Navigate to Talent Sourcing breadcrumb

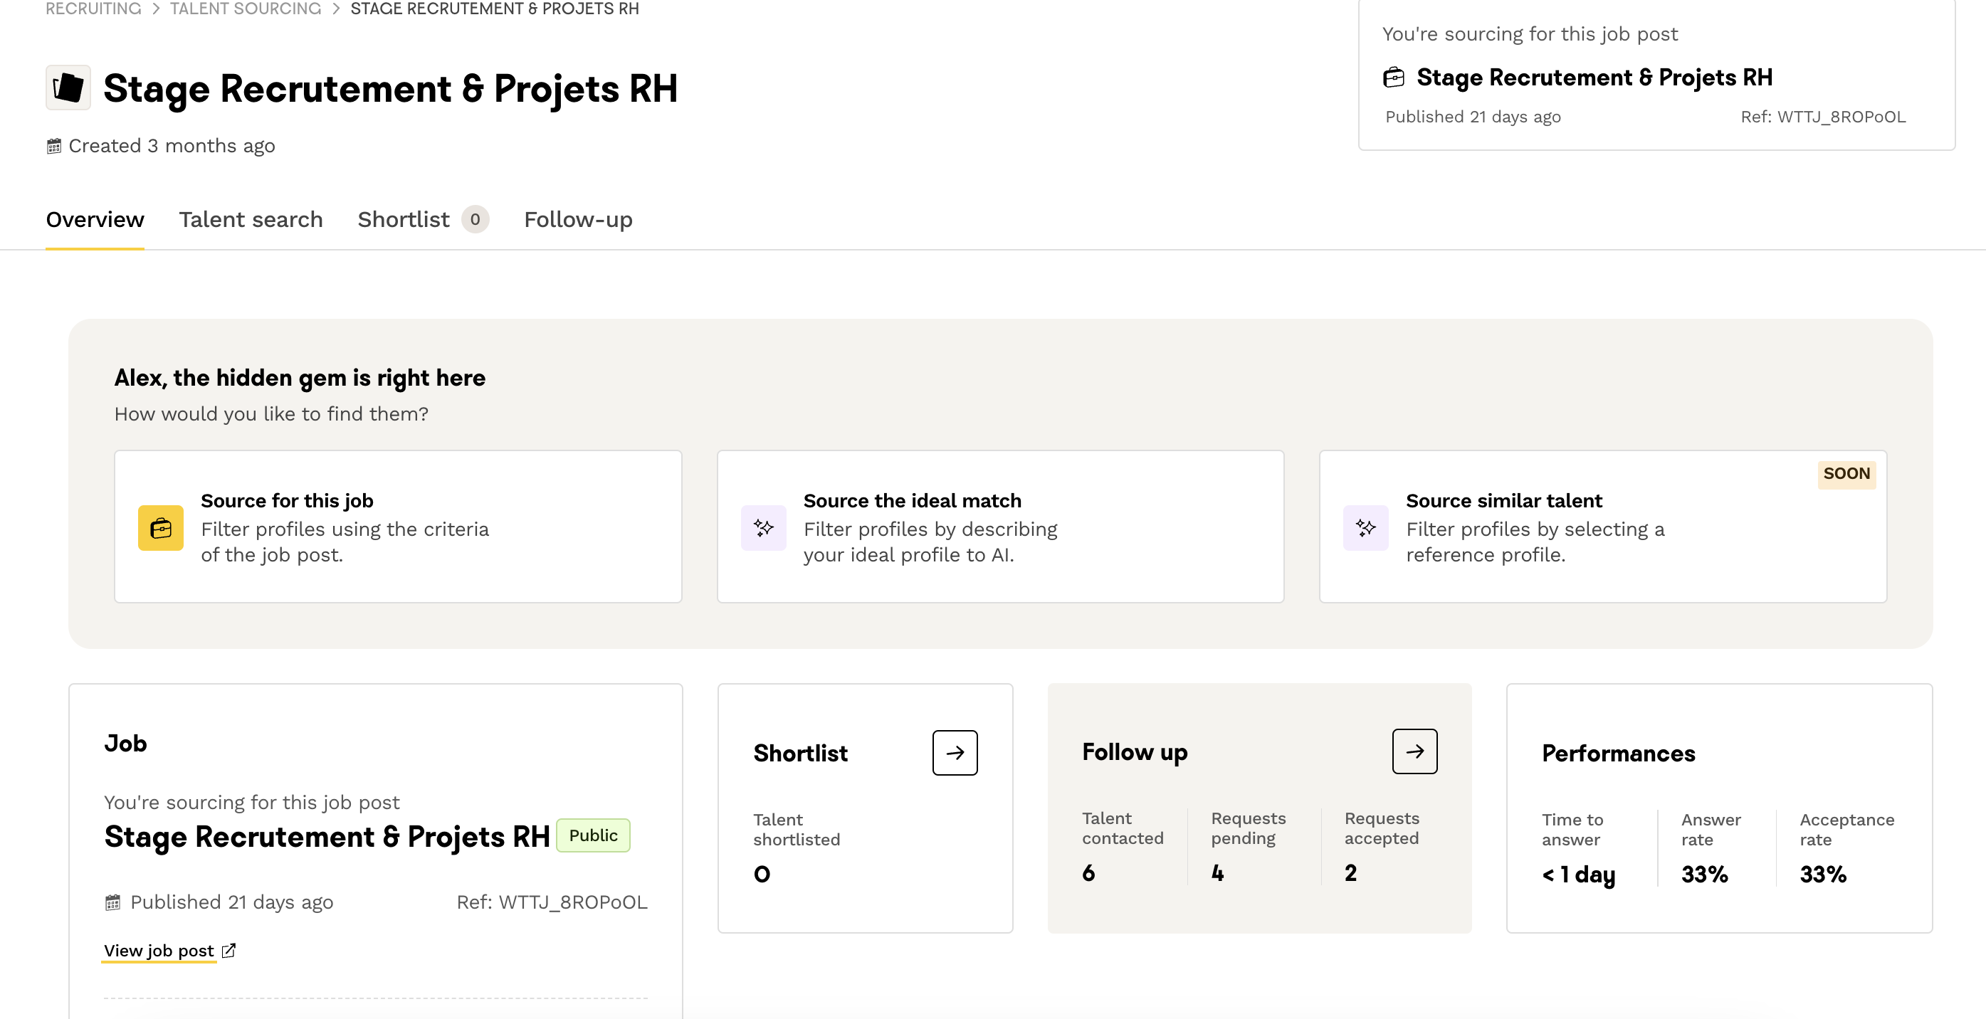coord(245,9)
